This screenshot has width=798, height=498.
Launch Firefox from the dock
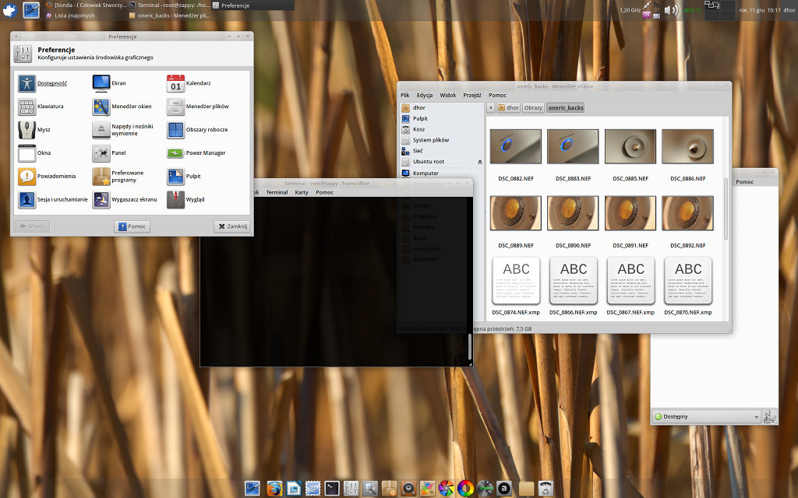pyautogui.click(x=274, y=489)
